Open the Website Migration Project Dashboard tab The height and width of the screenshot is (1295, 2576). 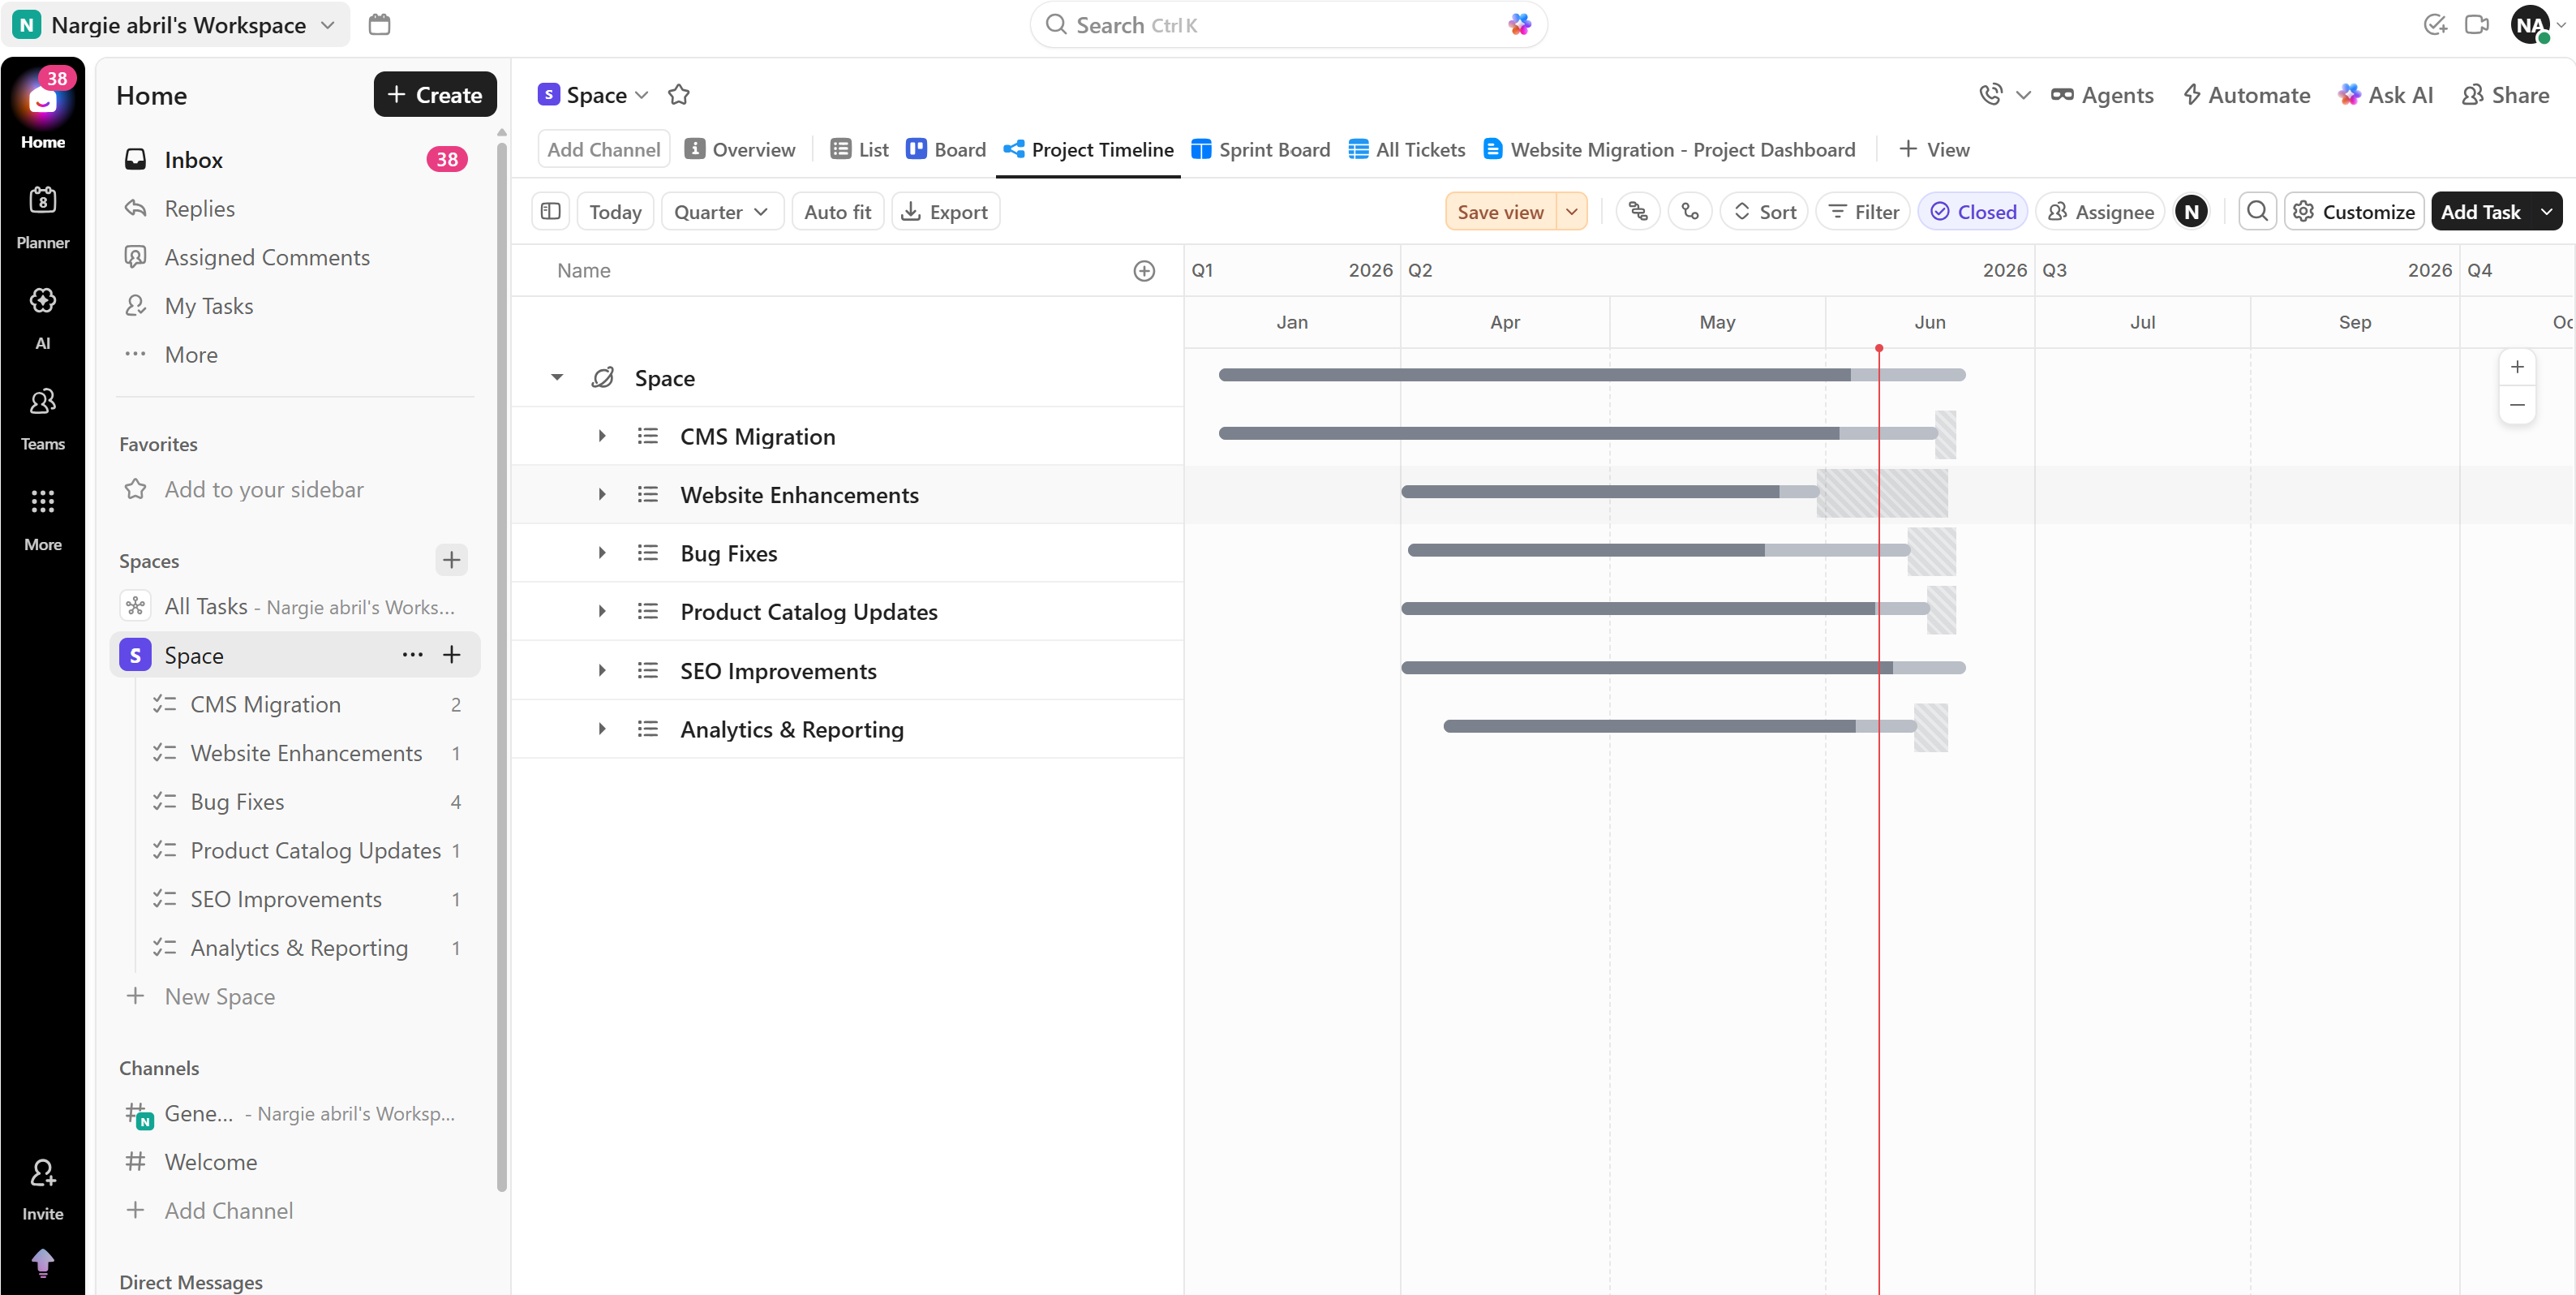point(1669,149)
